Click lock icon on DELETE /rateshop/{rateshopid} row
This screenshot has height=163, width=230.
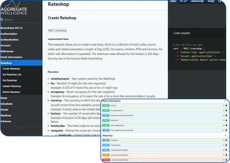pos(226,160)
